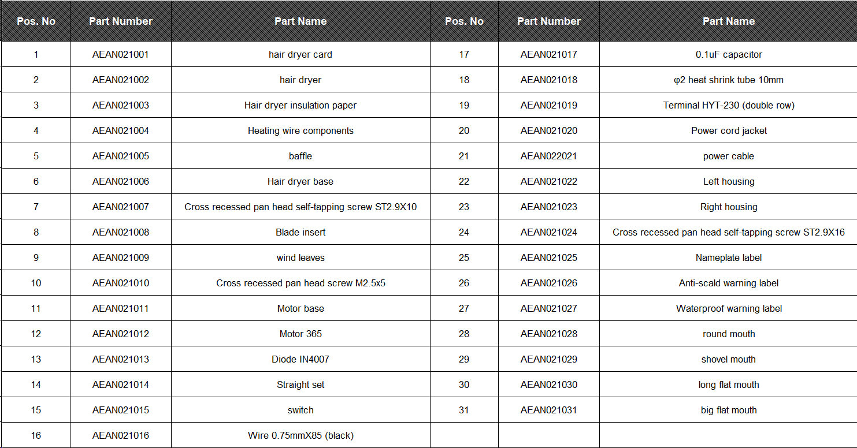Click the 'Diode IN4007' cell
Image resolution: width=857 pixels, height=448 pixels.
pyautogui.click(x=300, y=359)
